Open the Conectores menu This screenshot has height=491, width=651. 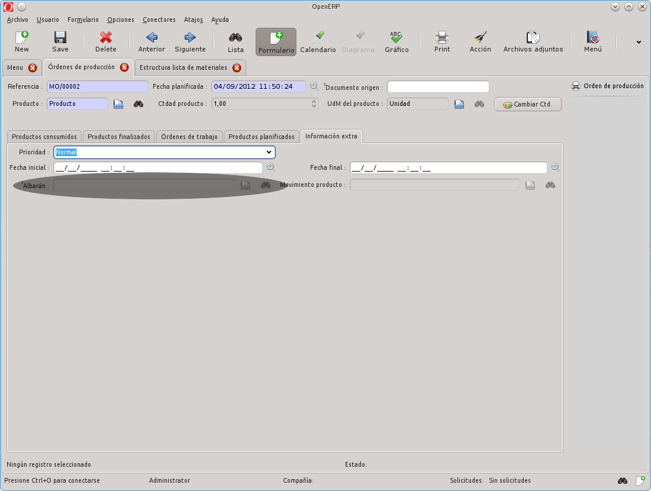pyautogui.click(x=159, y=20)
